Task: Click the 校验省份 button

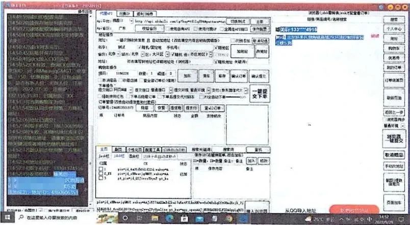Action: pos(149,29)
